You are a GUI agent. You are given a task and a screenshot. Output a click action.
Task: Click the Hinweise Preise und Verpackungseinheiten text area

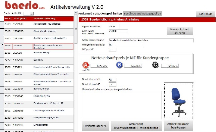point(122,105)
